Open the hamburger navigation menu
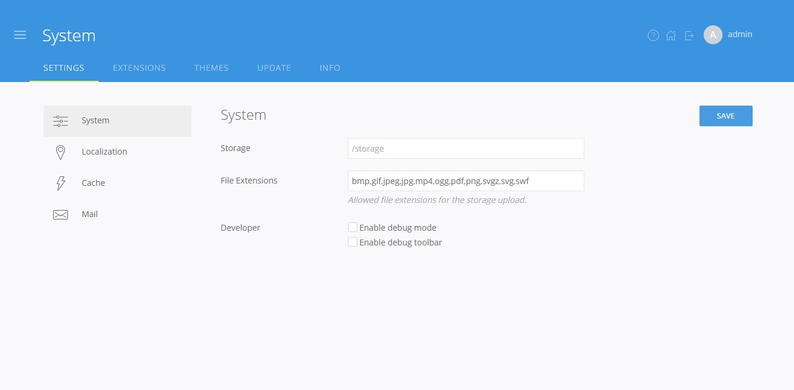The image size is (794, 390). pos(20,35)
